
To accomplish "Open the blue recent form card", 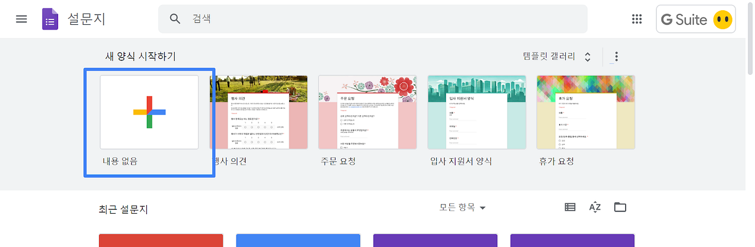I will pos(298,240).
